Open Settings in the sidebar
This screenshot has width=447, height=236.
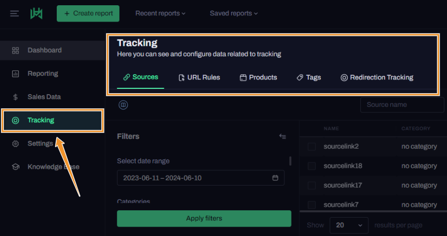coord(40,143)
